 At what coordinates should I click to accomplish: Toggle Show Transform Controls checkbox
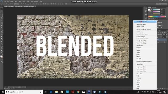(22, 4)
